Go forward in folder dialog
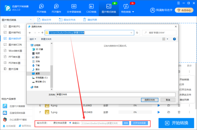Viewport: 197px width, 130px height. point(35,33)
